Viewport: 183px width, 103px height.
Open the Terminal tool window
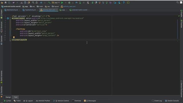click(x=76, y=101)
